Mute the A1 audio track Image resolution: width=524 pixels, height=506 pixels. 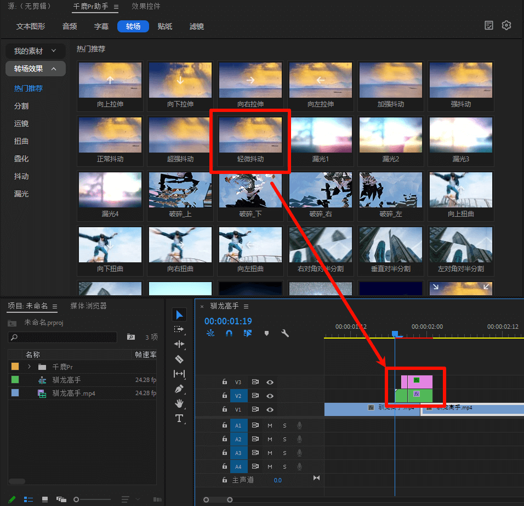click(270, 425)
